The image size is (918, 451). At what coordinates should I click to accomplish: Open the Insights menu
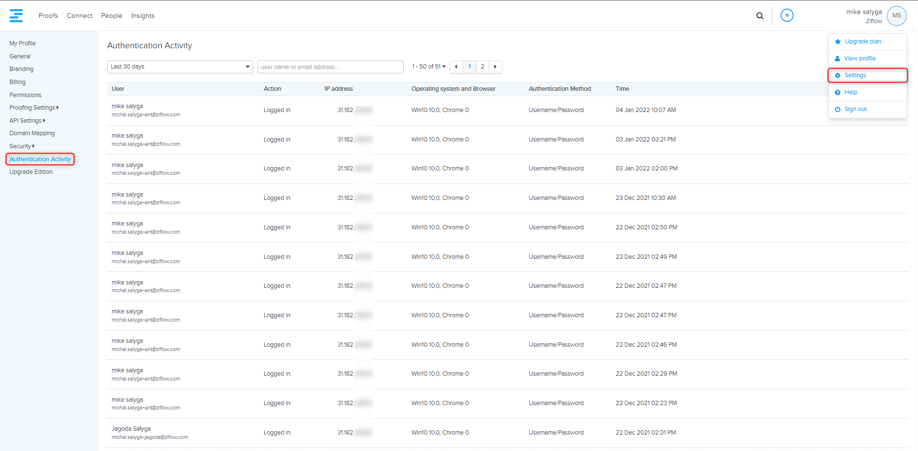tap(142, 15)
